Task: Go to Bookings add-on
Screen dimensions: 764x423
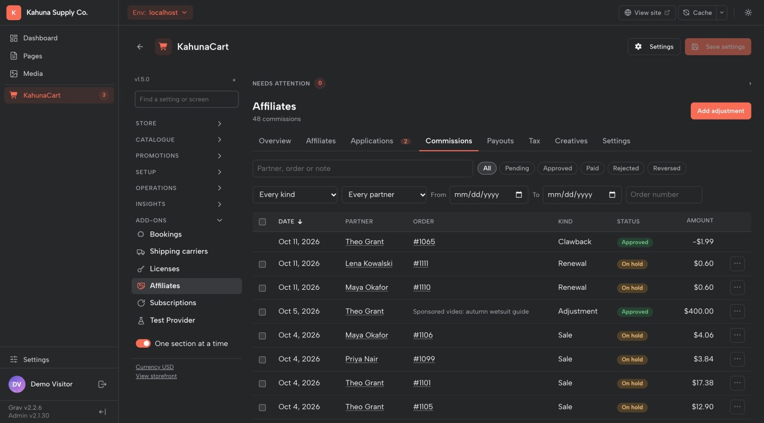Action: [187, 234]
